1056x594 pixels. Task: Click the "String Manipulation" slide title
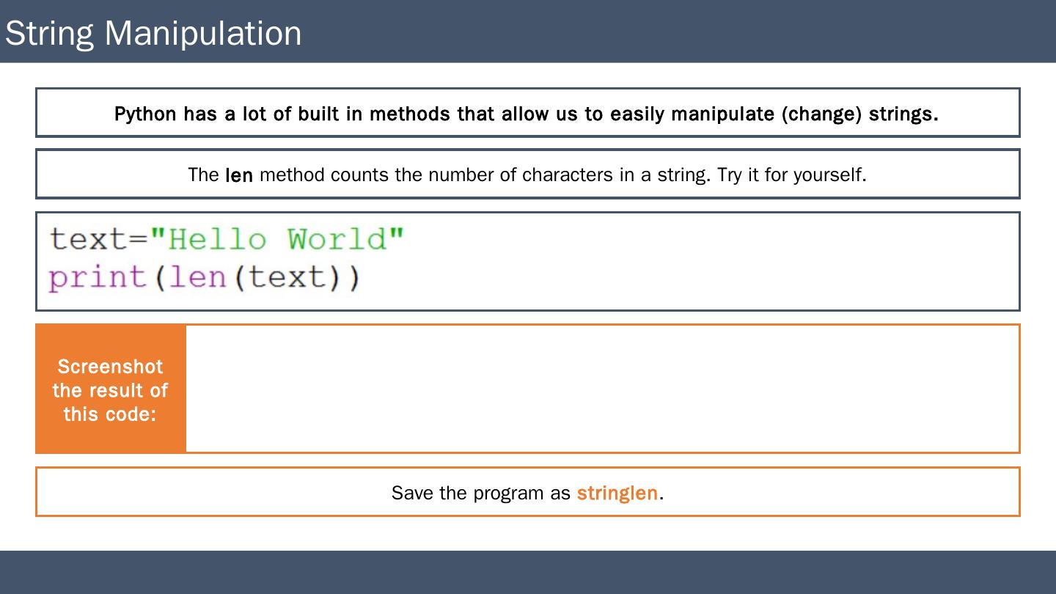[153, 33]
